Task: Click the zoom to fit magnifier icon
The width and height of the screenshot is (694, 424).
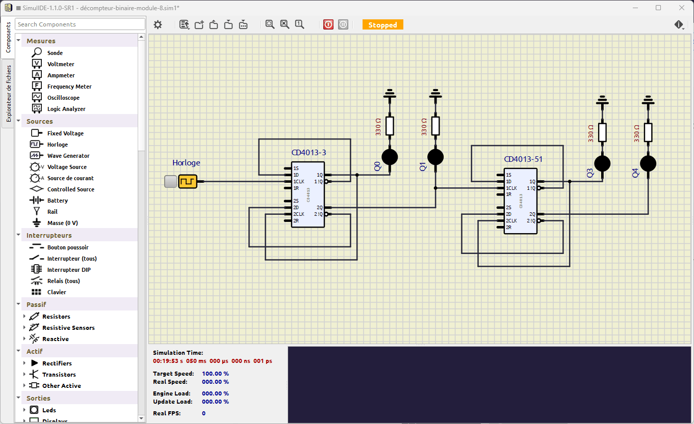Action: point(270,24)
